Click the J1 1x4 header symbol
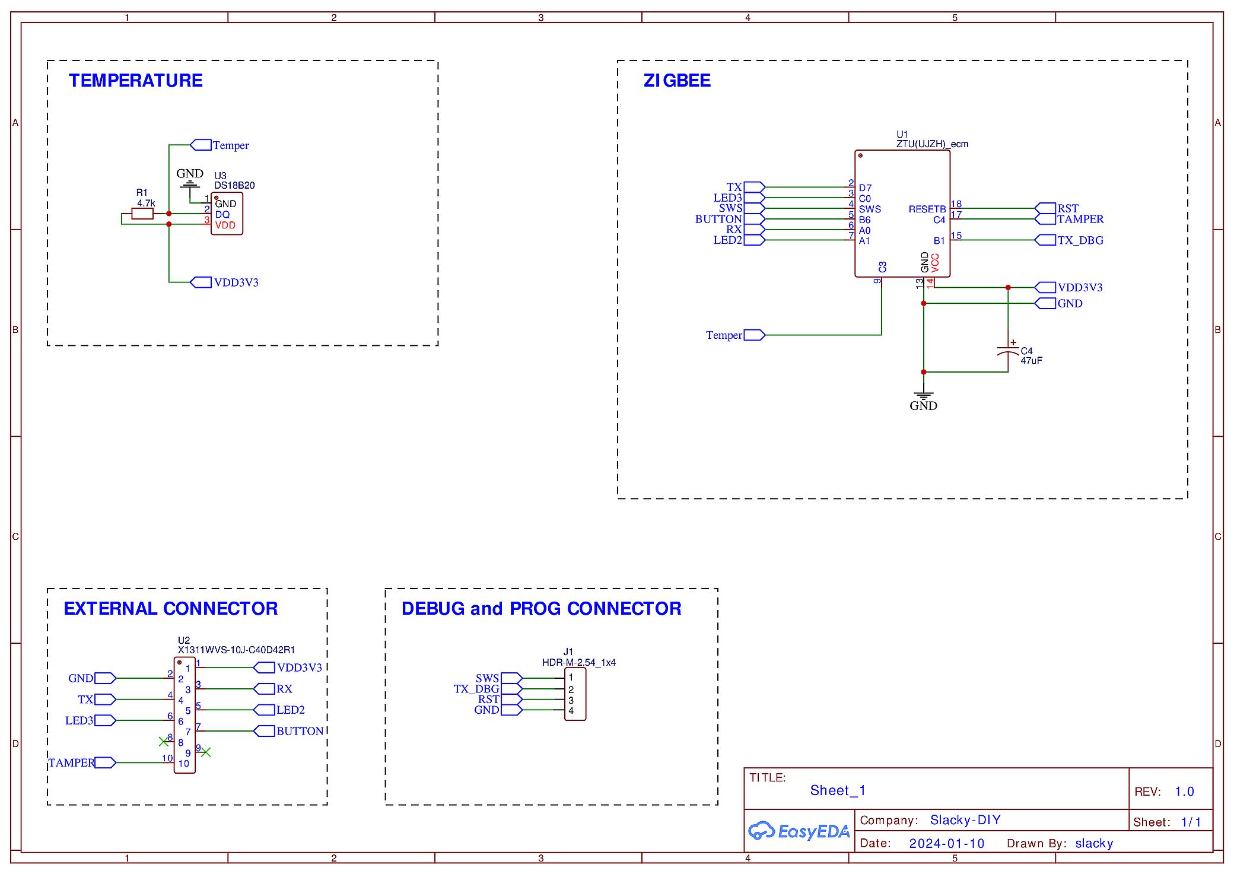 575,694
